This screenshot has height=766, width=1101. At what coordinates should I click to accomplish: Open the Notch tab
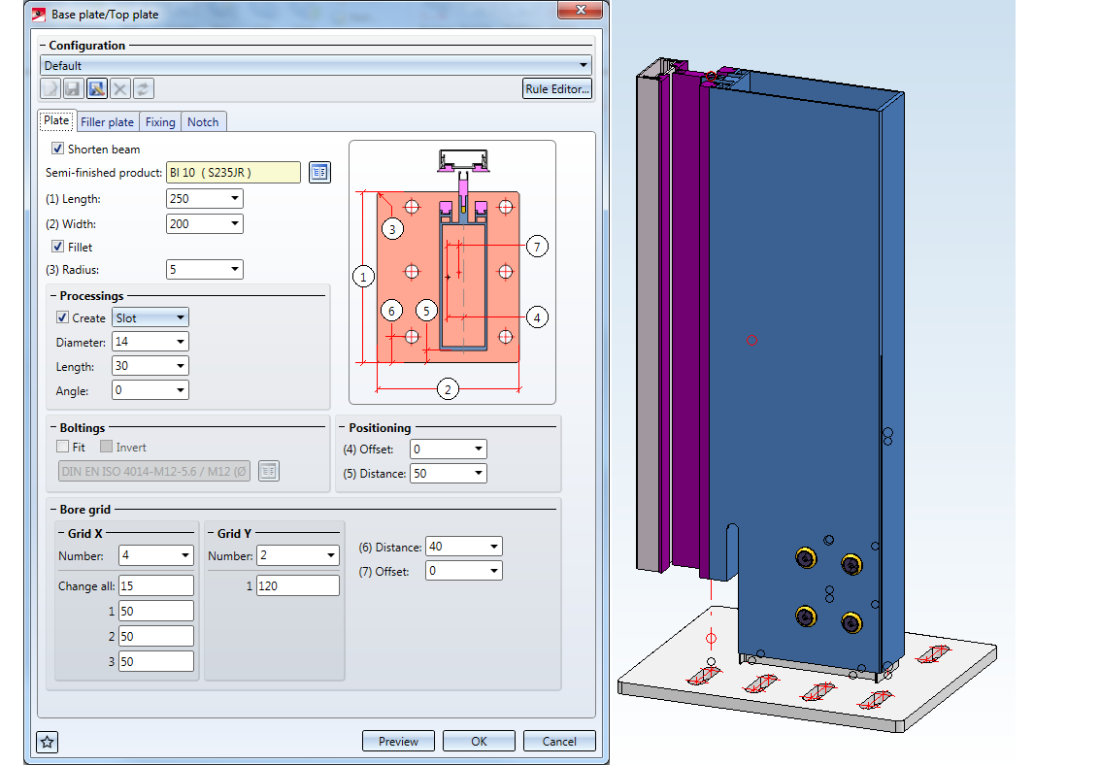tap(203, 122)
